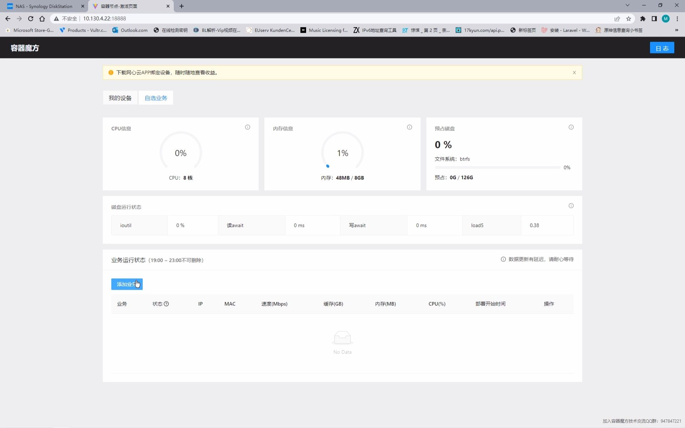
Task: Close the 容器节点-激活页面 tab
Action: 168,6
